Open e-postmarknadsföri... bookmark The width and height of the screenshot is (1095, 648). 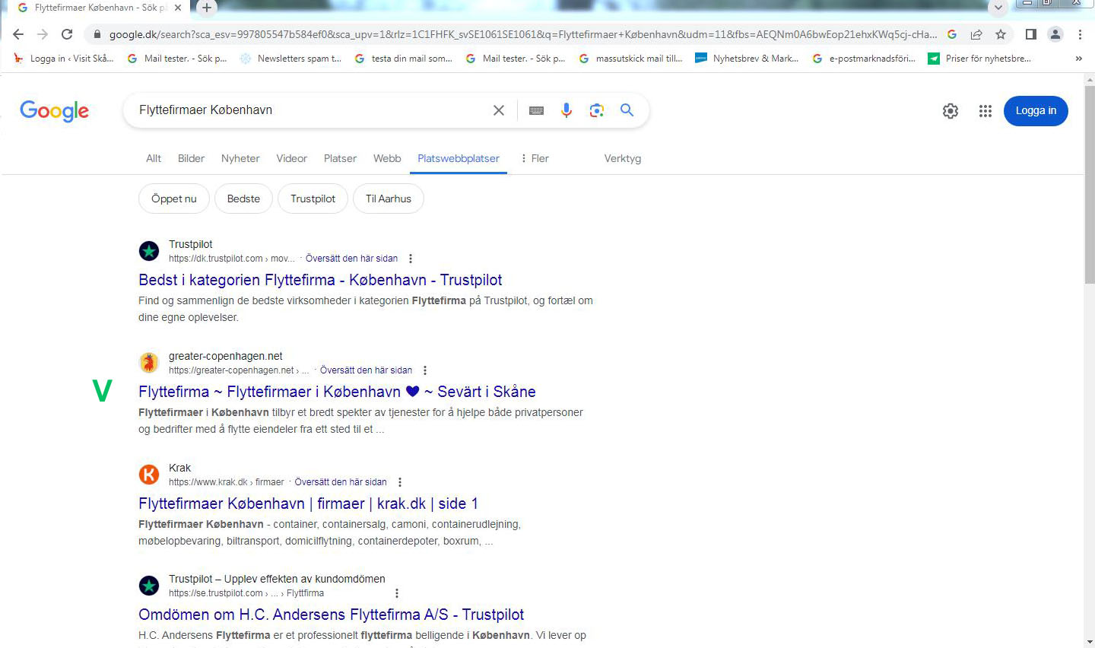pyautogui.click(x=864, y=59)
